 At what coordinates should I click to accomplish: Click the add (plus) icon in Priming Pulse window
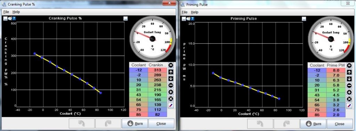[x=349, y=92]
